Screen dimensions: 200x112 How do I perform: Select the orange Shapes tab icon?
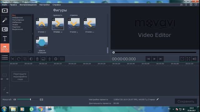tap(5, 48)
